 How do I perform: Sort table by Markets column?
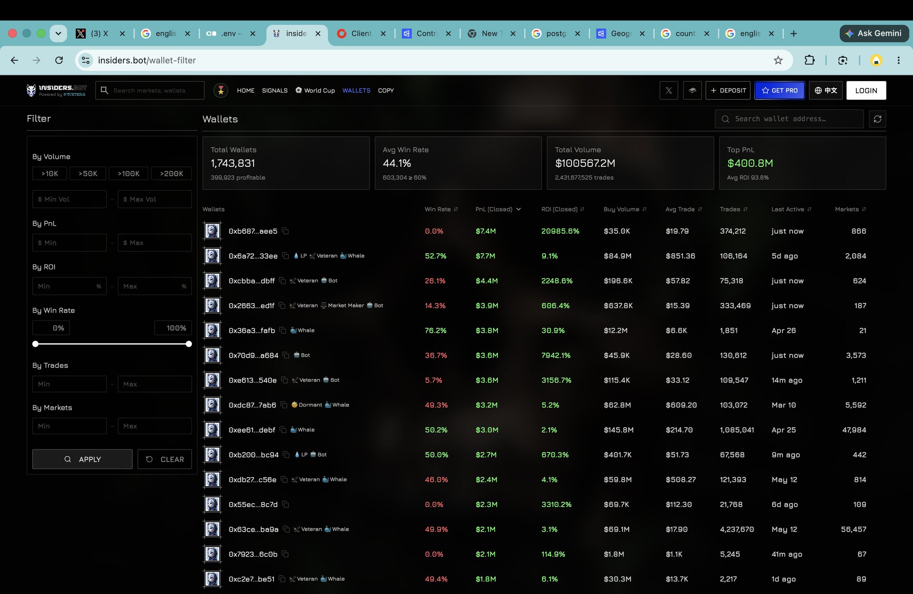pyautogui.click(x=850, y=209)
